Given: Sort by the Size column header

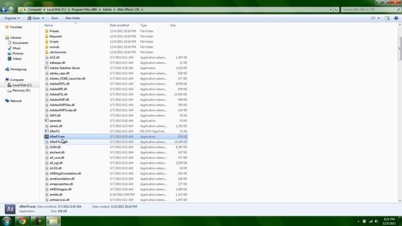Looking at the screenshot, I should [173, 25].
